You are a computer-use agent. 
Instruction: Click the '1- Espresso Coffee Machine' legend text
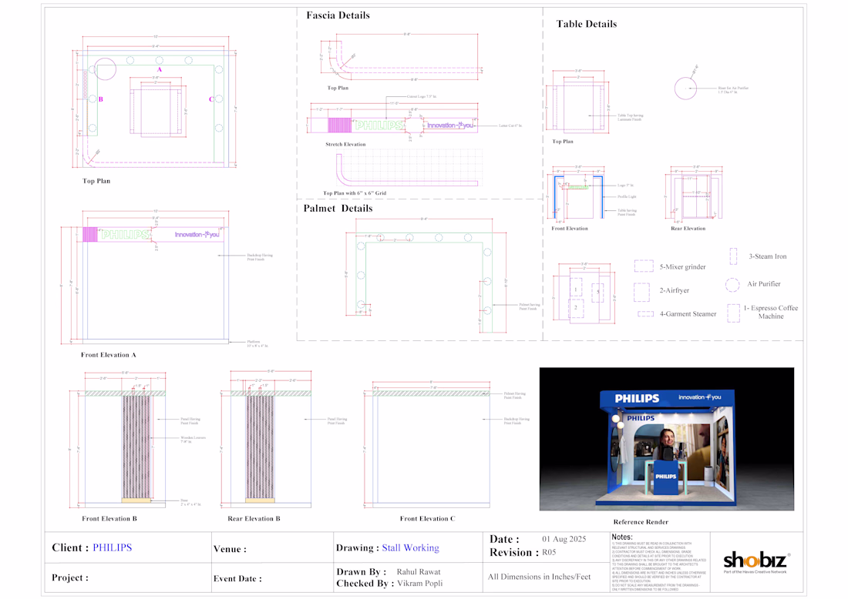click(x=771, y=312)
